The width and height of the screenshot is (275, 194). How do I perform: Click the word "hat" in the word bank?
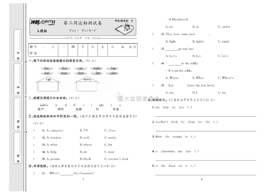coord(46,68)
